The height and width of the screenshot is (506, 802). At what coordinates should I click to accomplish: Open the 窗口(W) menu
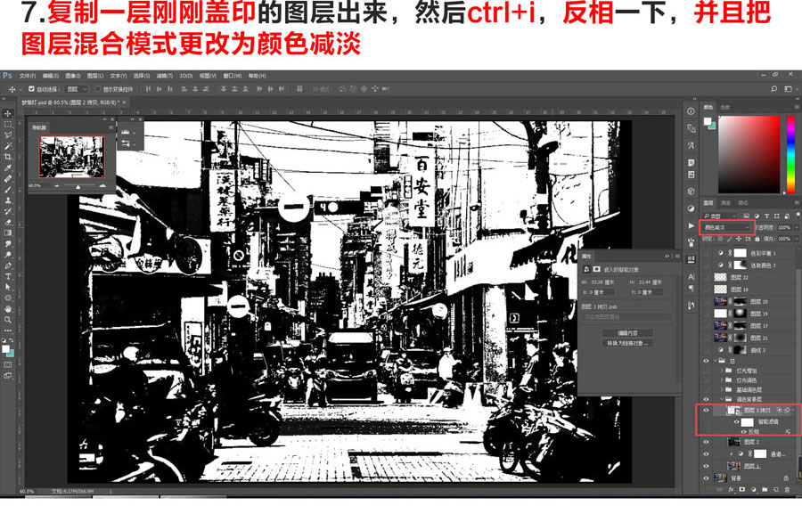233,76
